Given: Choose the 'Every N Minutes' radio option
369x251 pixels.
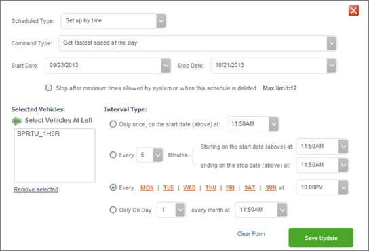Looking at the screenshot, I should point(113,155).
